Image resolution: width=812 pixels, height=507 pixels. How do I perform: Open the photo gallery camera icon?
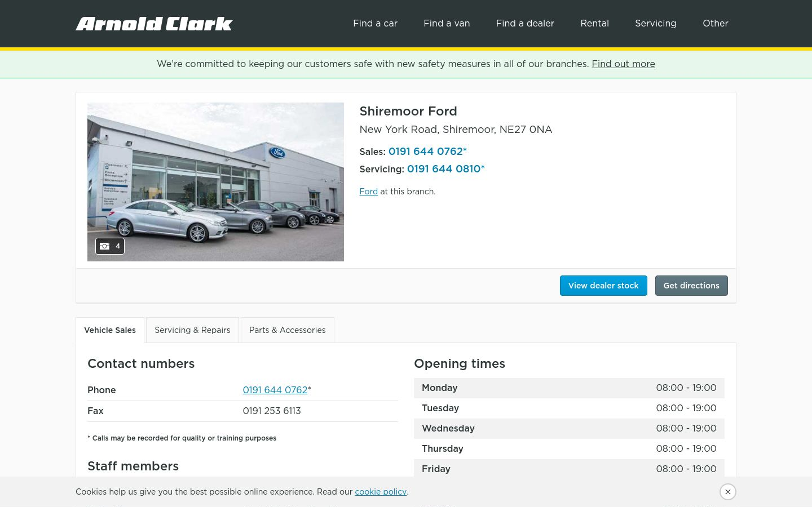point(110,246)
